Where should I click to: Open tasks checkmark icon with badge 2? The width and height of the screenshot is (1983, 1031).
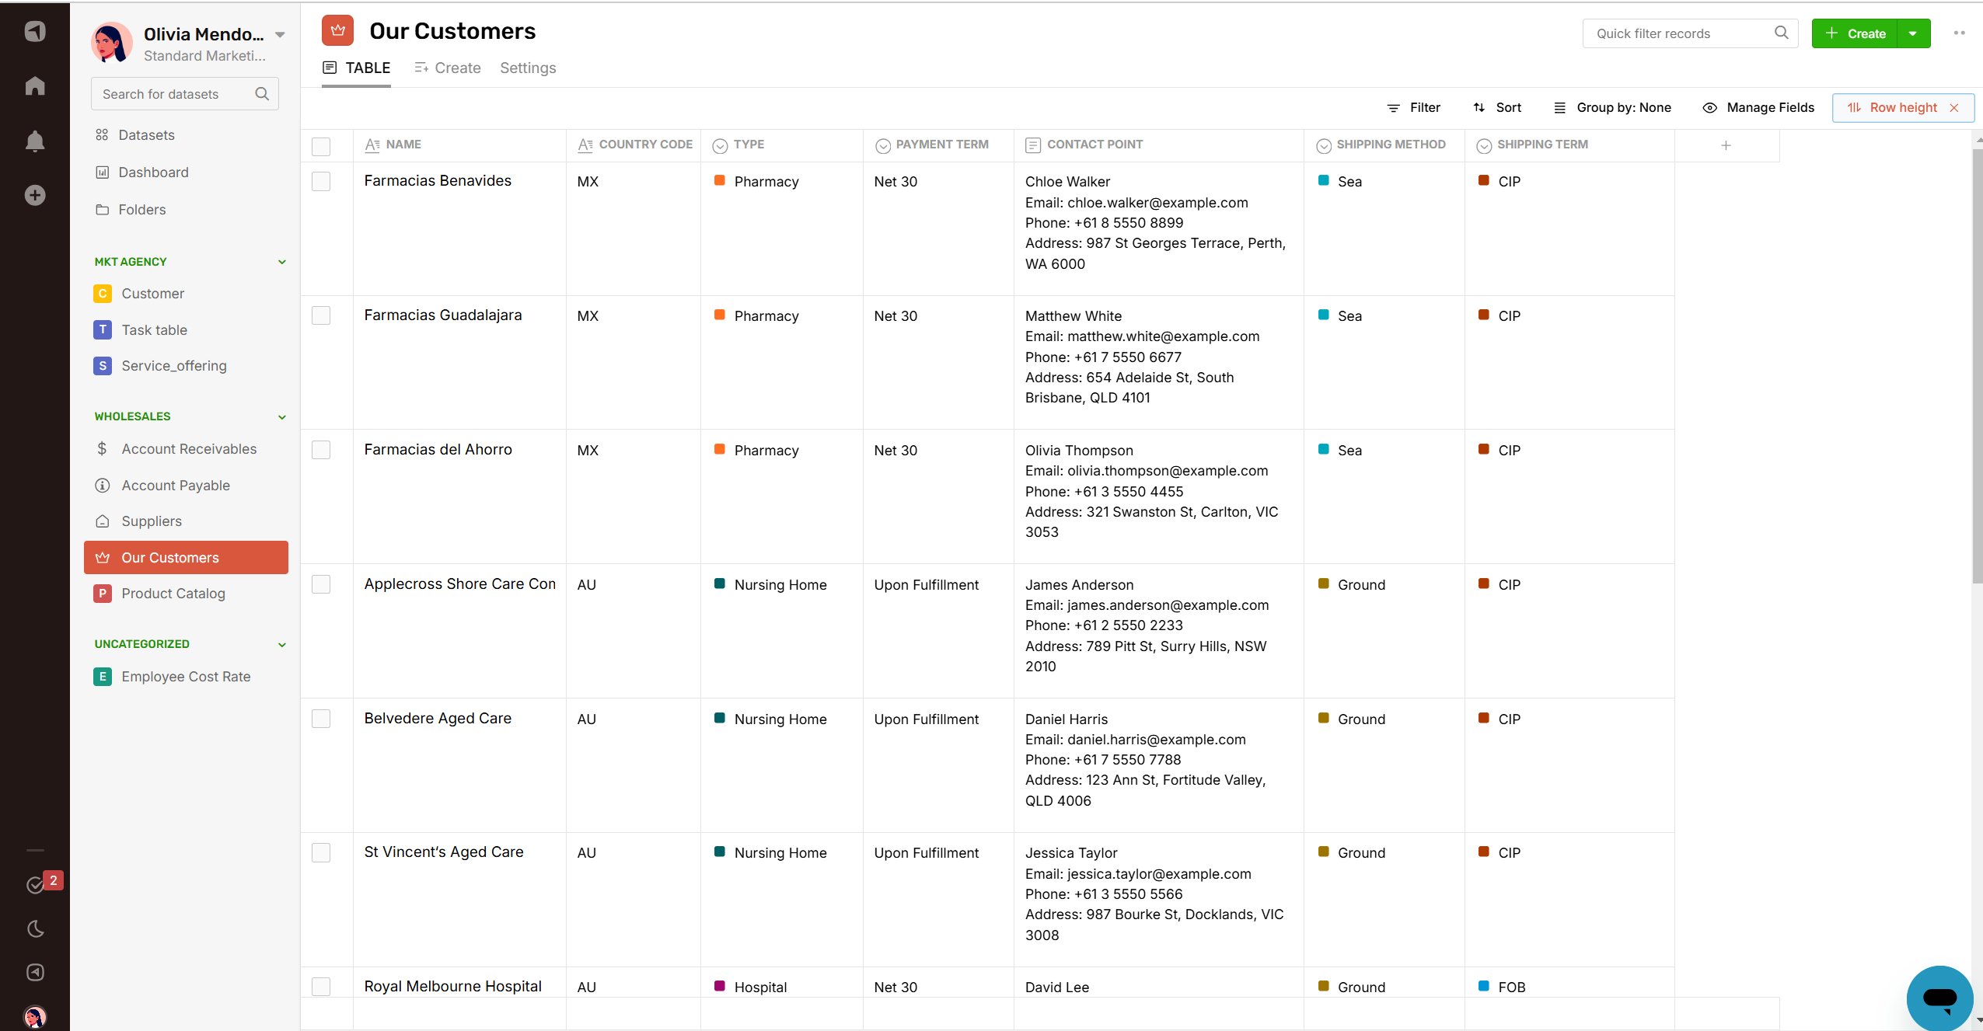click(x=36, y=884)
